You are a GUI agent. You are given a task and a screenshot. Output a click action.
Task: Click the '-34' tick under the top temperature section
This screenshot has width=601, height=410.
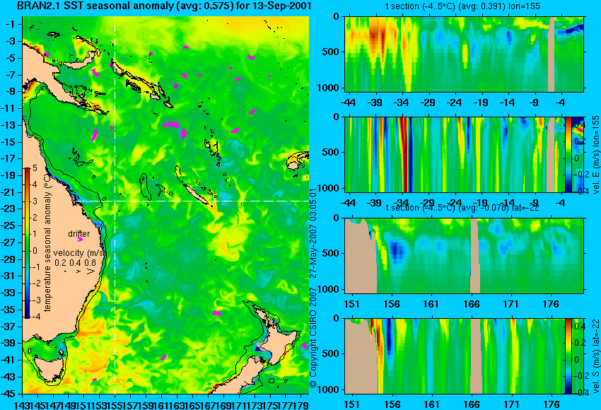[x=402, y=102]
